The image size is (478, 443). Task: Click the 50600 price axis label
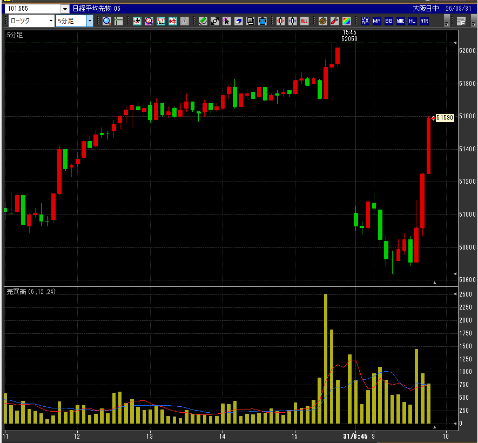pos(467,280)
